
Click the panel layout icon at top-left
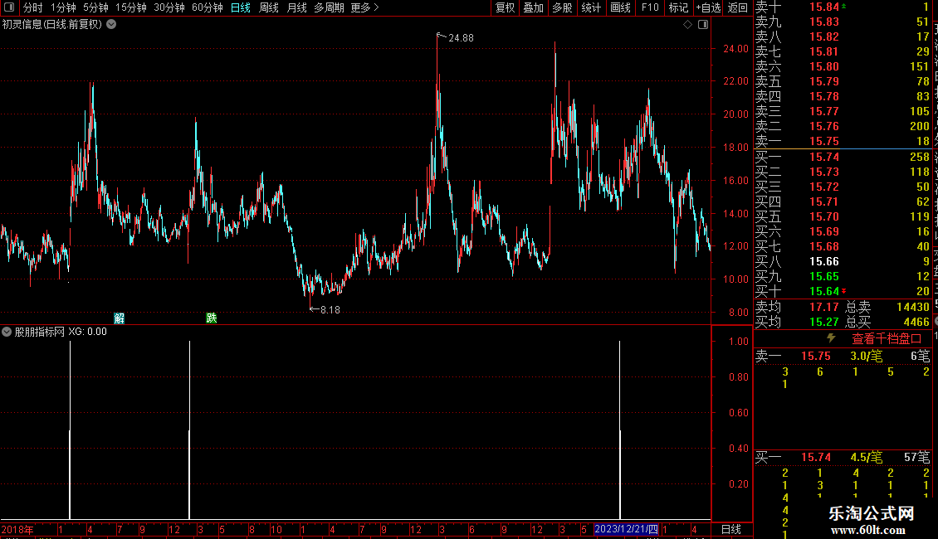[9, 7]
